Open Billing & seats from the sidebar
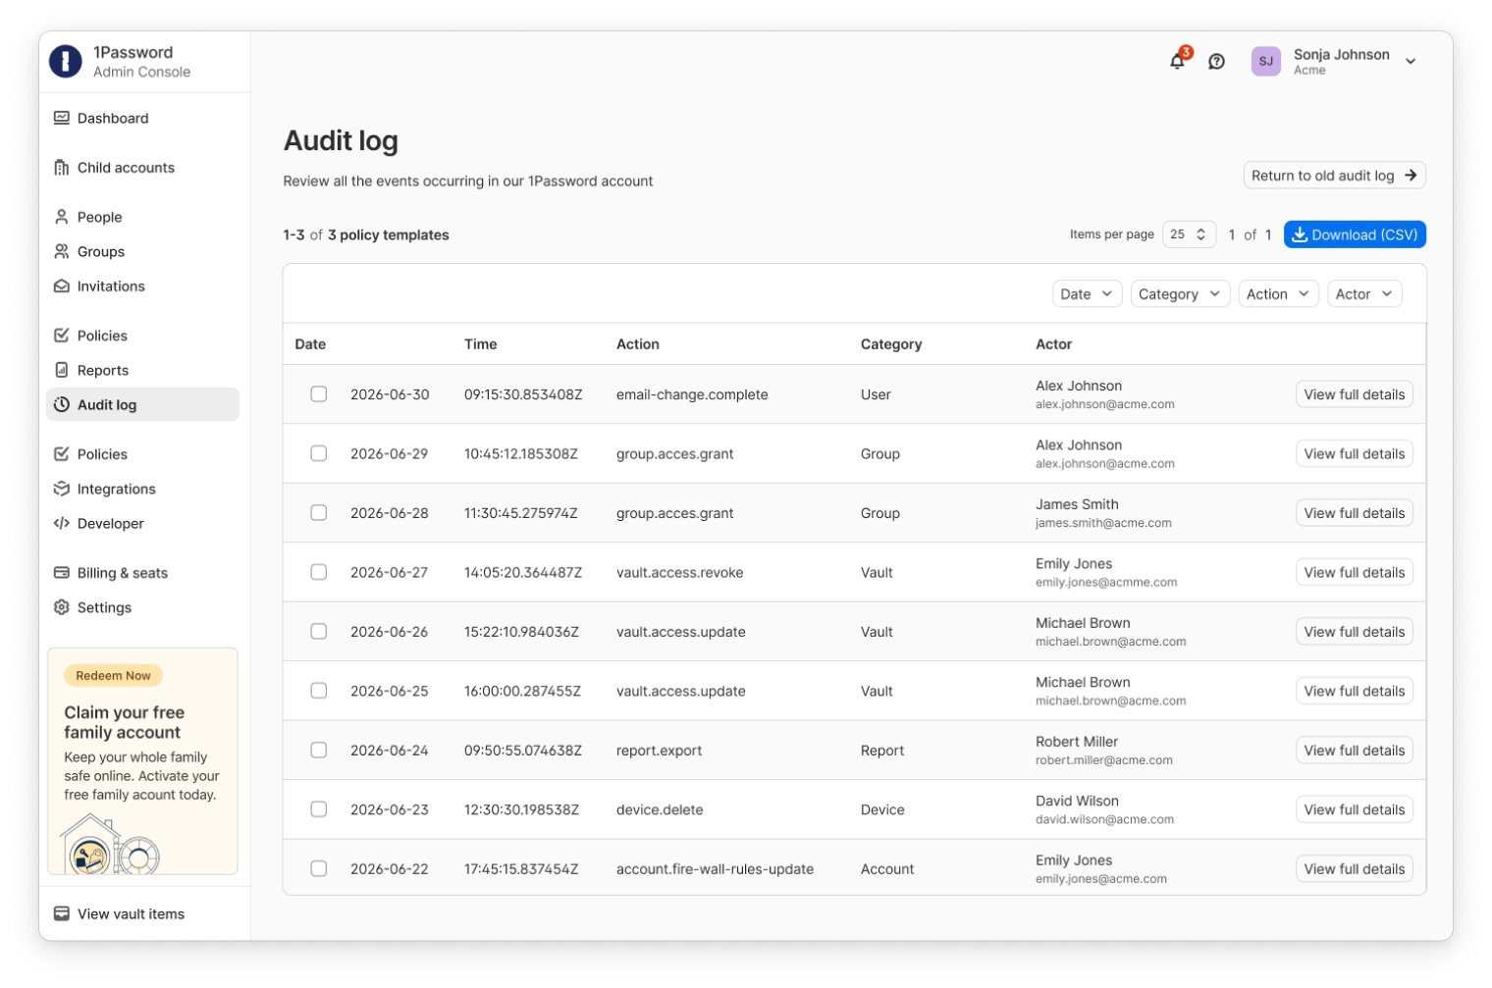Viewport: 1492px width, 988px height. [122, 572]
